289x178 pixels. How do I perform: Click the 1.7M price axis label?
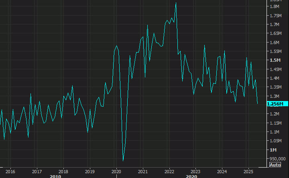pyautogui.click(x=275, y=24)
